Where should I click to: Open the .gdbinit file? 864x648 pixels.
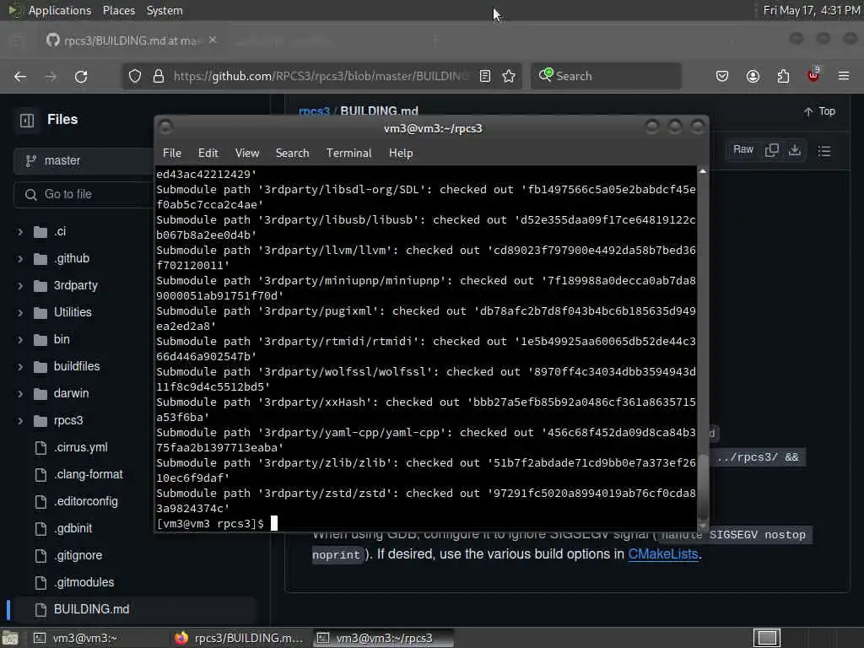click(x=73, y=528)
